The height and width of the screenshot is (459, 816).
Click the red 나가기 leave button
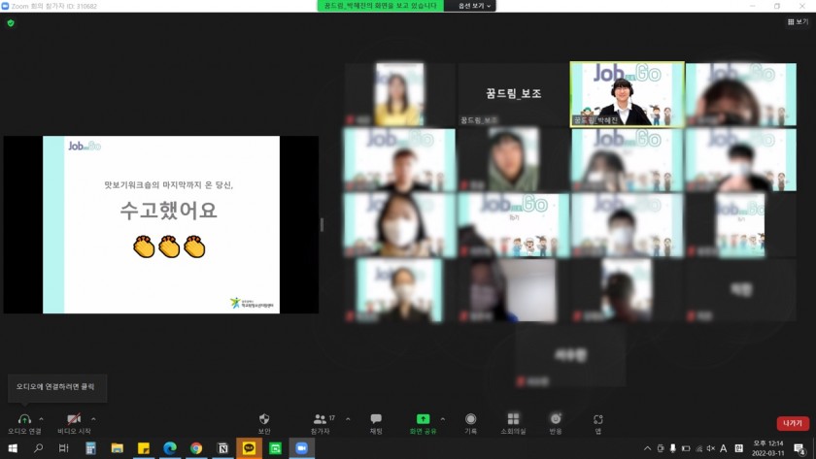tap(792, 423)
